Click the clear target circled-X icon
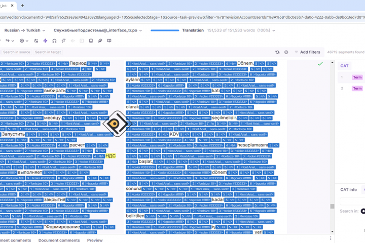Screen dimensions: 365x243 coord(22,40)
